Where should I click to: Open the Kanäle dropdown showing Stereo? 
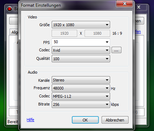point(81,80)
